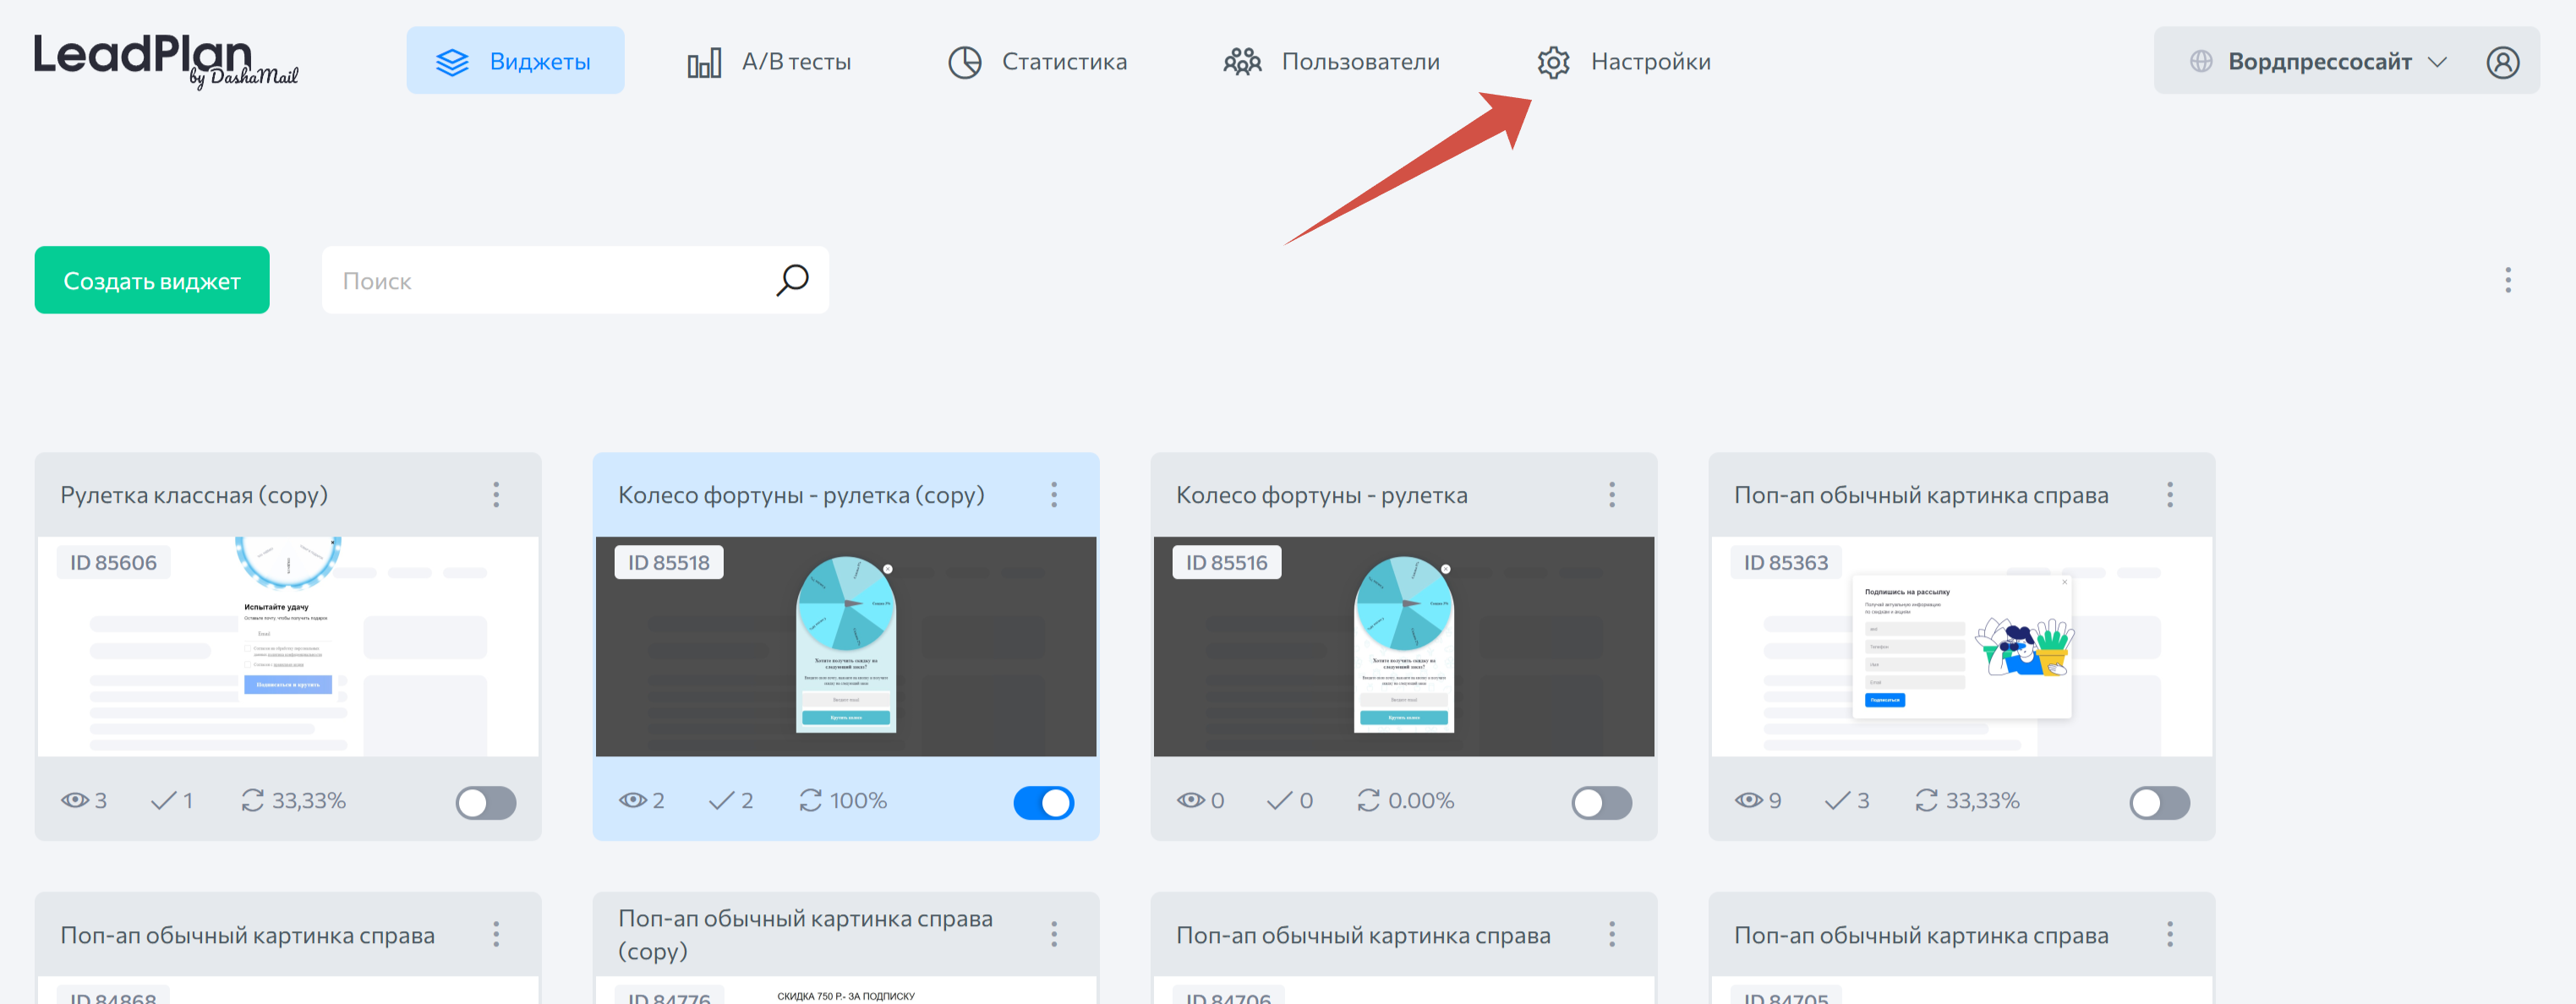The image size is (2576, 1004).
Task: Open title of widget ID 85363
Action: tap(1921, 495)
